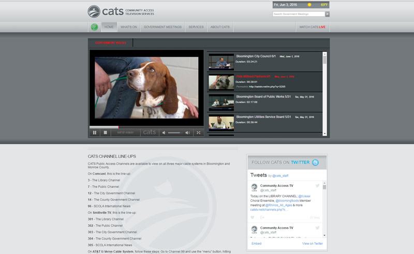Click Utilities Service Board 5/31 thumbnail

(x=221, y=122)
